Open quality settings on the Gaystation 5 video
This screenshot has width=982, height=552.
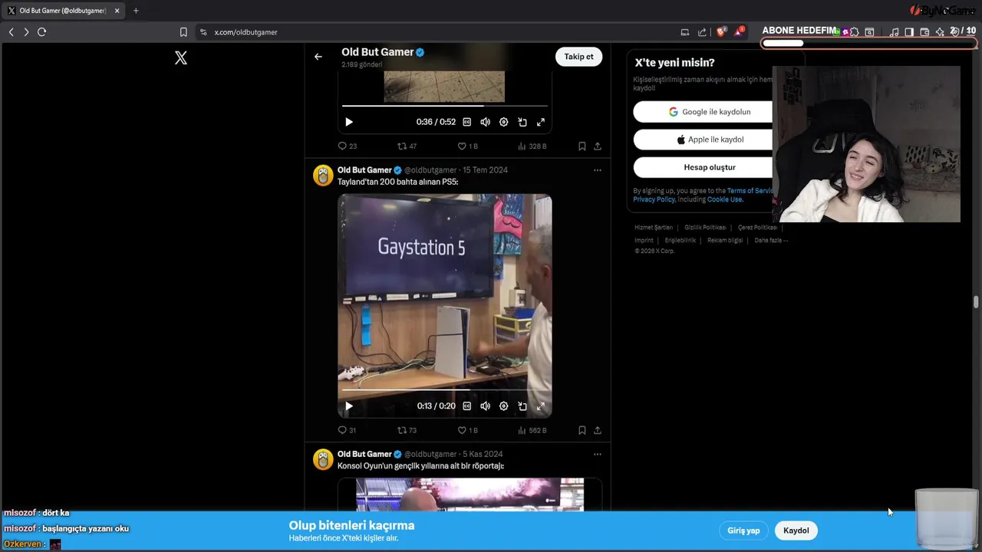pyautogui.click(x=503, y=406)
